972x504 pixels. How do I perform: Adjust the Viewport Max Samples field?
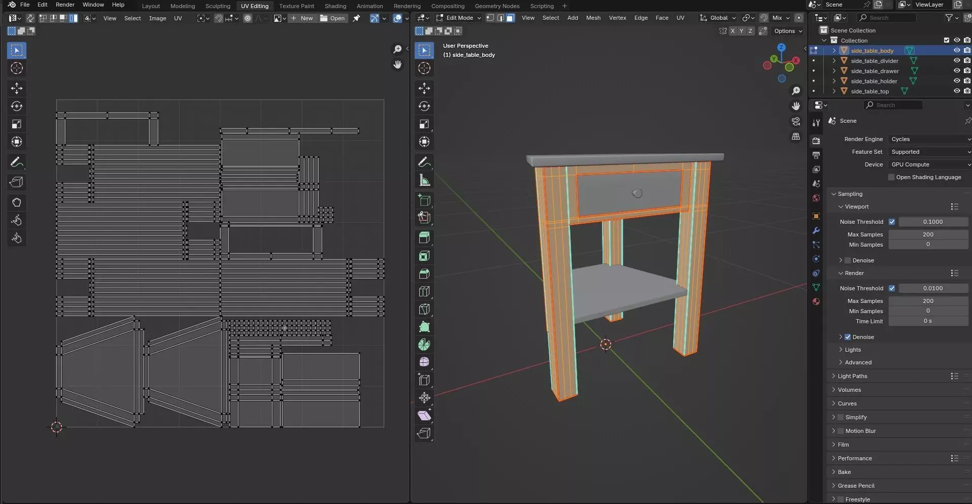(x=928, y=234)
